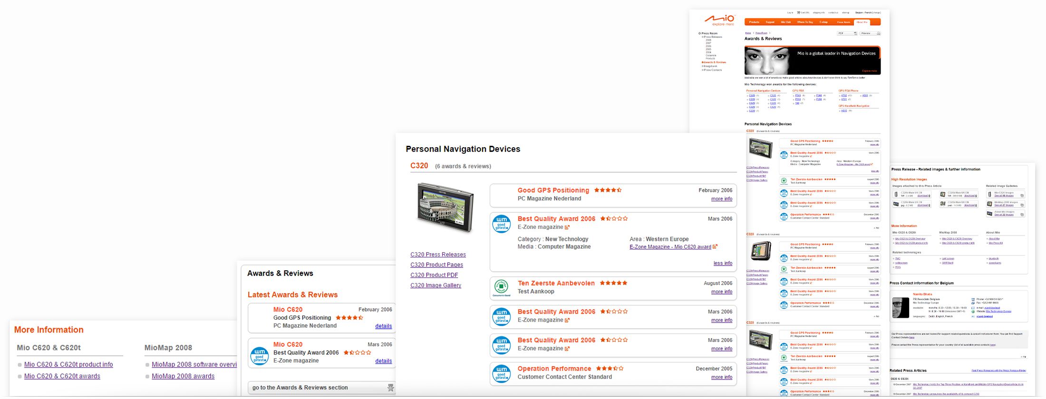The image size is (1046, 399).
Task: Click more info for Good GPS Positioning
Action: click(x=721, y=199)
